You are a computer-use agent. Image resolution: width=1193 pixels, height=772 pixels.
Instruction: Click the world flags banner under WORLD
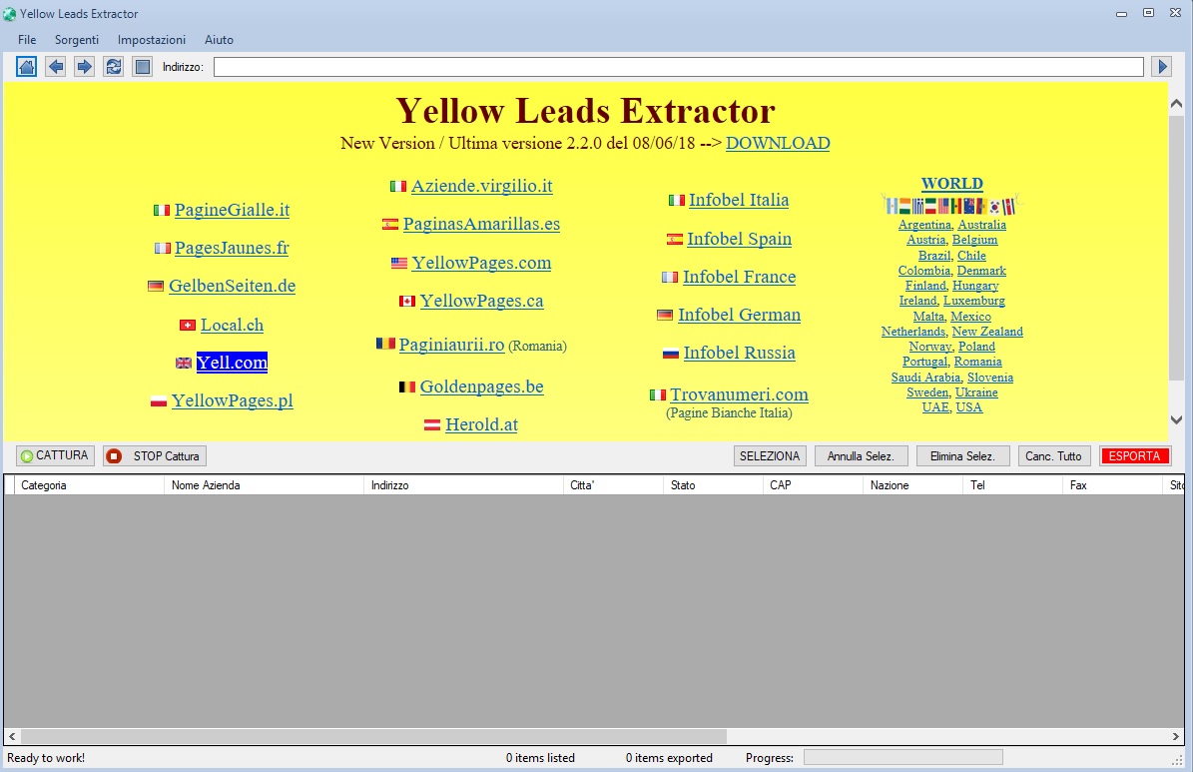click(951, 205)
